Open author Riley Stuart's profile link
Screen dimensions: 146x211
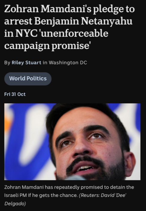(x=26, y=62)
